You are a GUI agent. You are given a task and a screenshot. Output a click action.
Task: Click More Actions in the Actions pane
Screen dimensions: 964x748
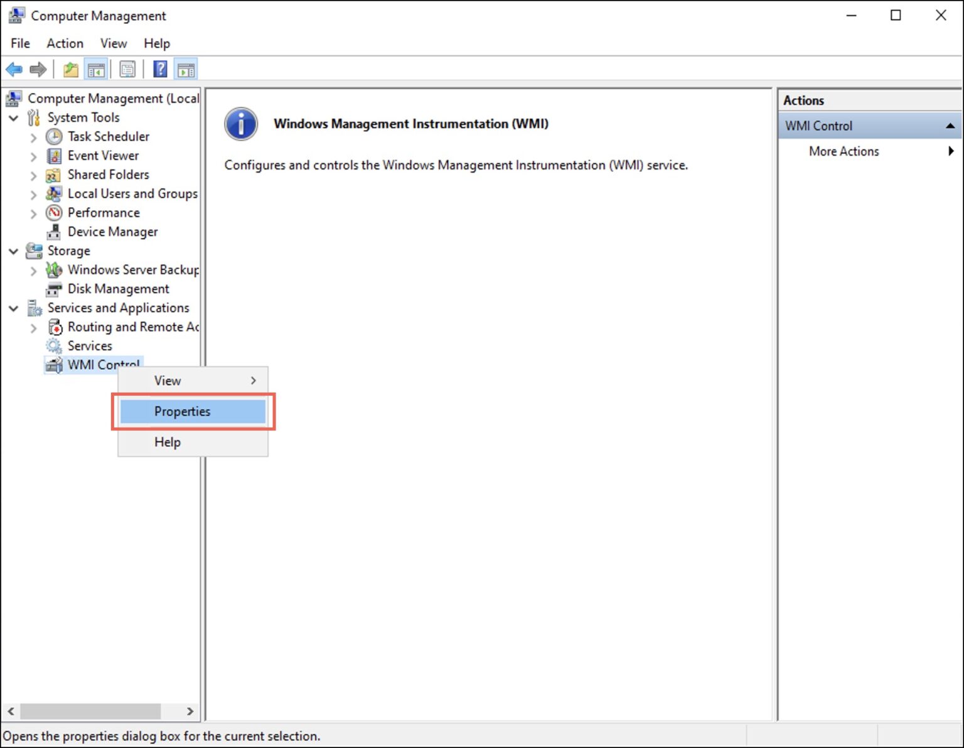coord(843,151)
